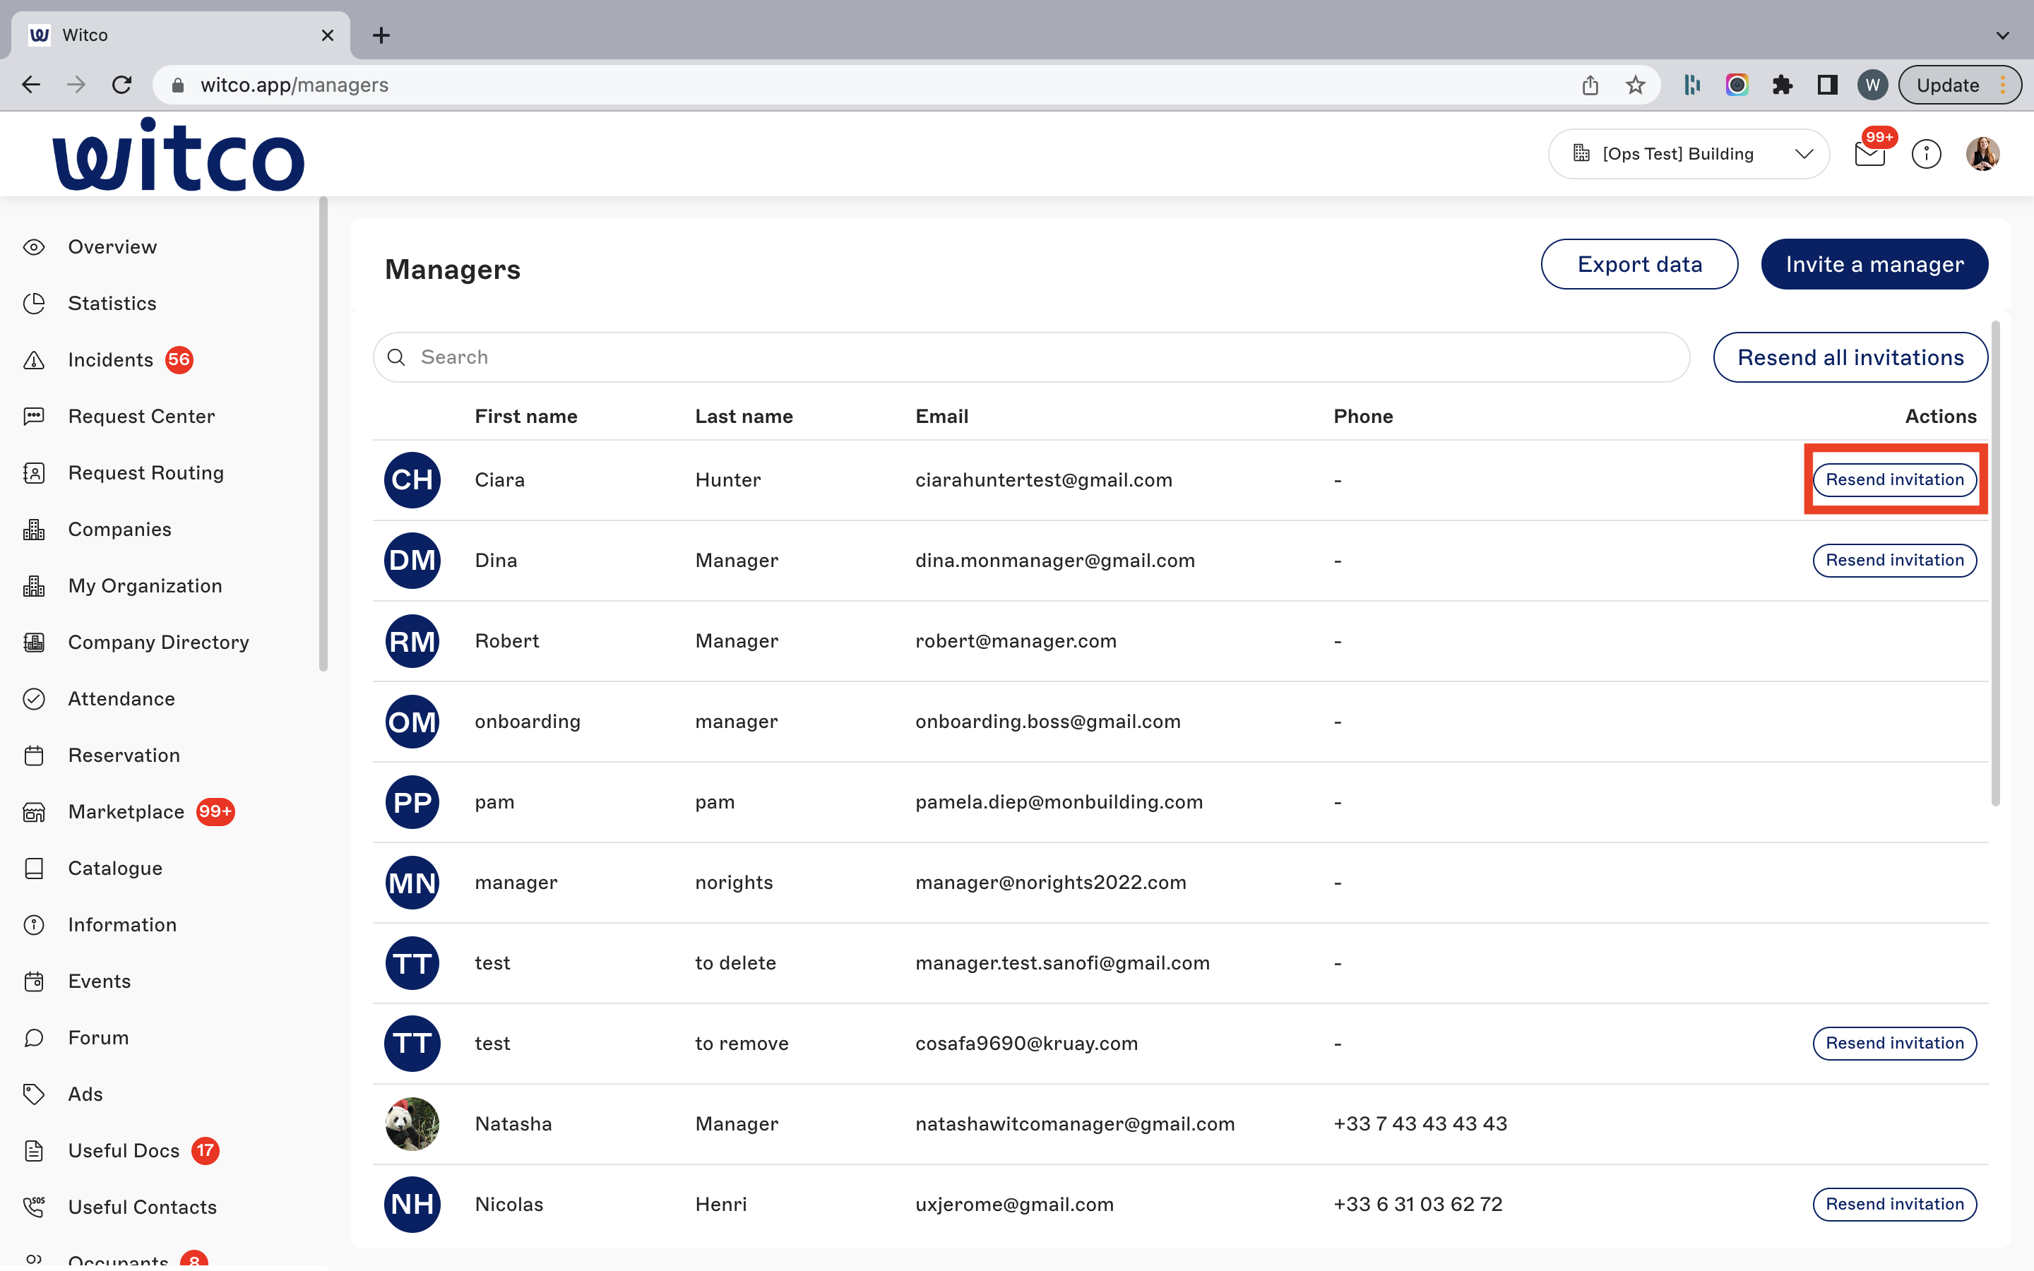Expand the tab search chevron in title bar

point(2002,35)
